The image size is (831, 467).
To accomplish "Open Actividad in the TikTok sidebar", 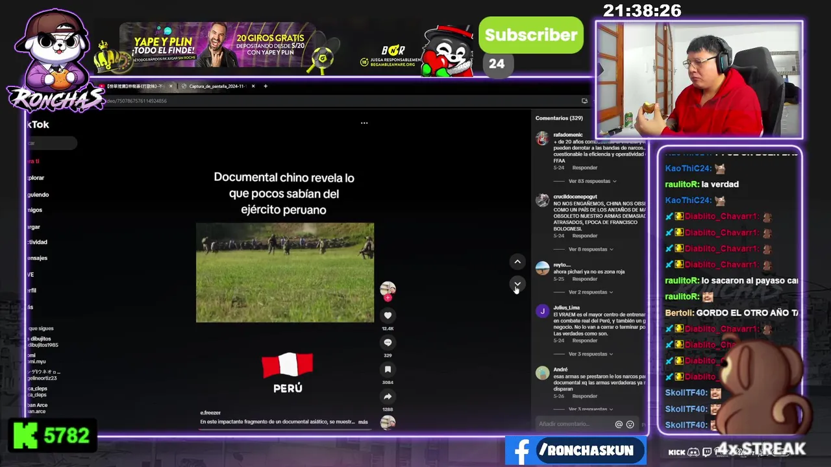I will (38, 242).
